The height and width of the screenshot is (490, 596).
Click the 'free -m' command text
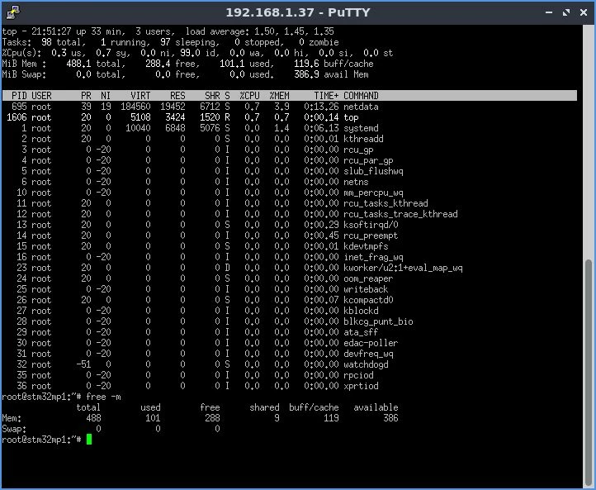pyautogui.click(x=103, y=397)
